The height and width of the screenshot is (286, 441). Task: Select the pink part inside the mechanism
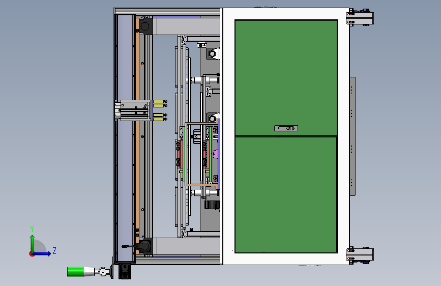coord(216,154)
